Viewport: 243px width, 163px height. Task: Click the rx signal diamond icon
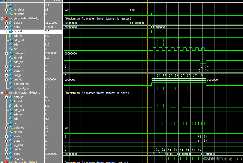[11, 5]
